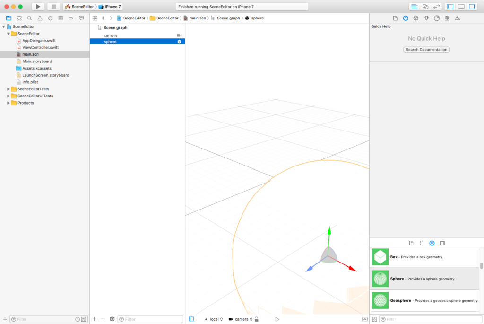The height and width of the screenshot is (324, 484).
Task: Click Search Documentation button
Action: [426, 49]
